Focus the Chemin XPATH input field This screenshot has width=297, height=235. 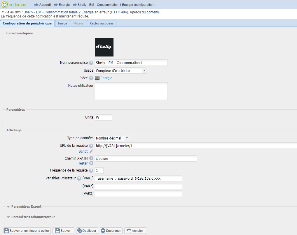point(146,158)
